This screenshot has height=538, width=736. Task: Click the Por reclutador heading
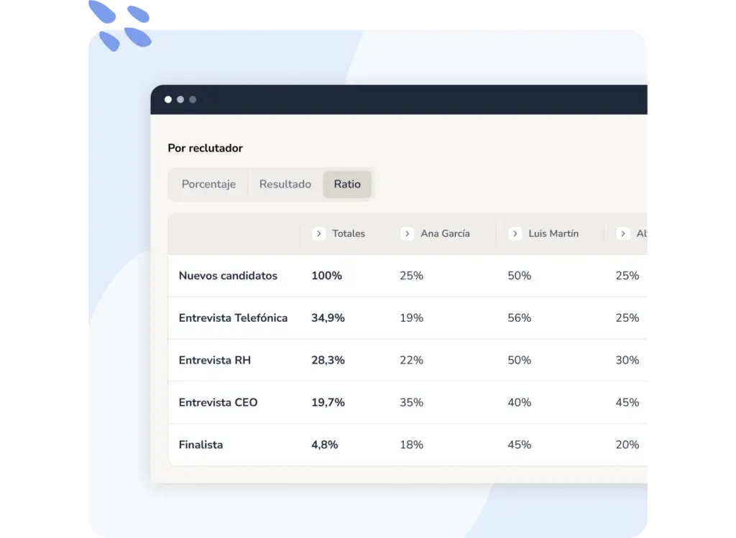point(205,148)
